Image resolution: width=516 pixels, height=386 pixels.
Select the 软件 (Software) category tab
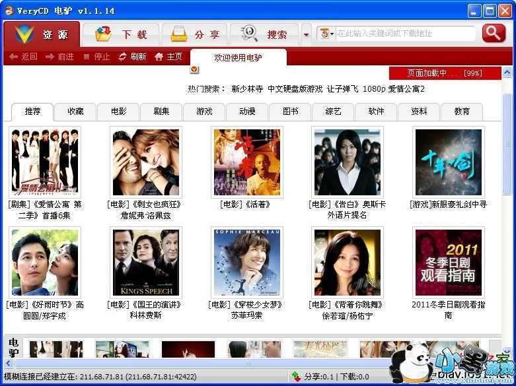point(376,112)
